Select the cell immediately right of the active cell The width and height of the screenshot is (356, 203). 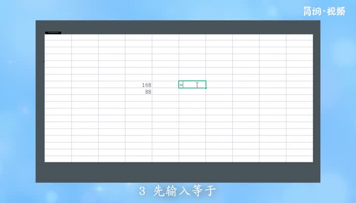tap(219, 85)
